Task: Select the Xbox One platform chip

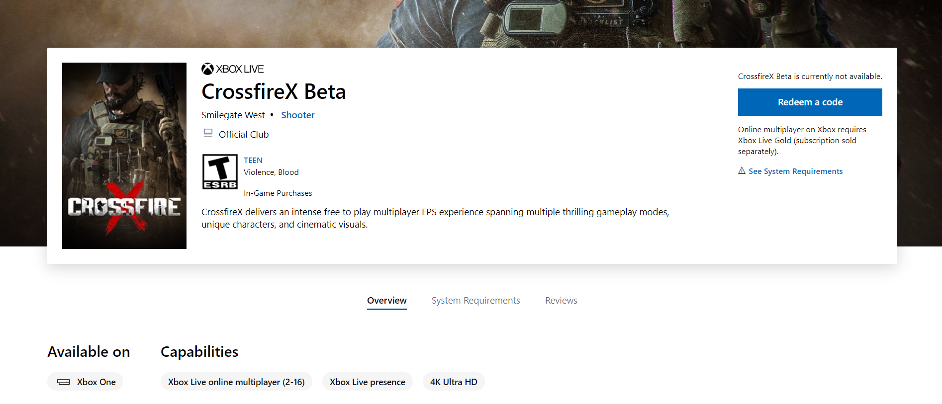Action: (85, 382)
